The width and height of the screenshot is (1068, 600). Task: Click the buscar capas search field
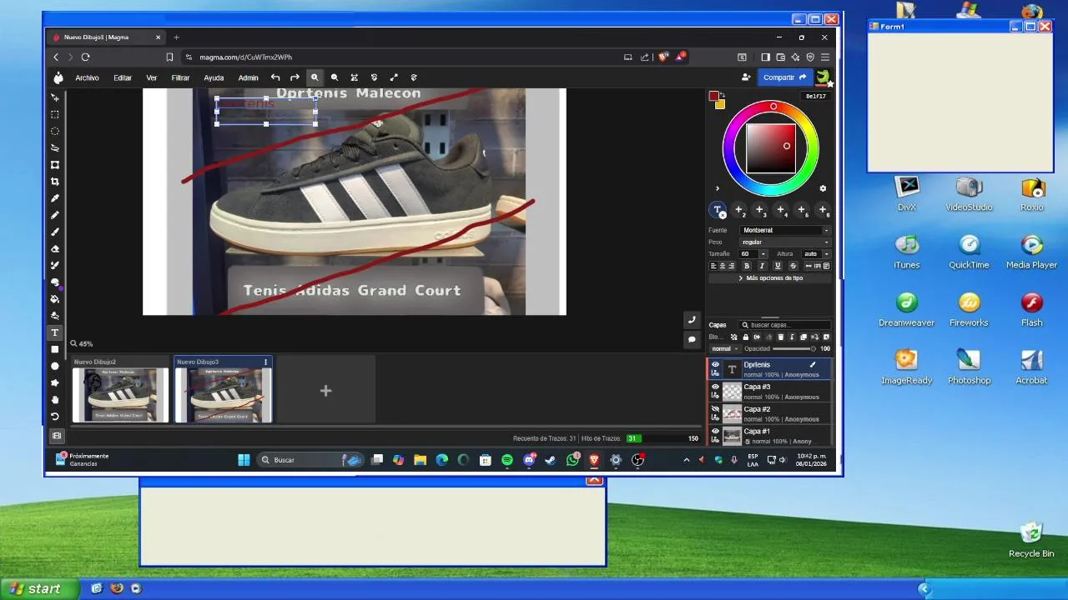pyautogui.click(x=786, y=325)
